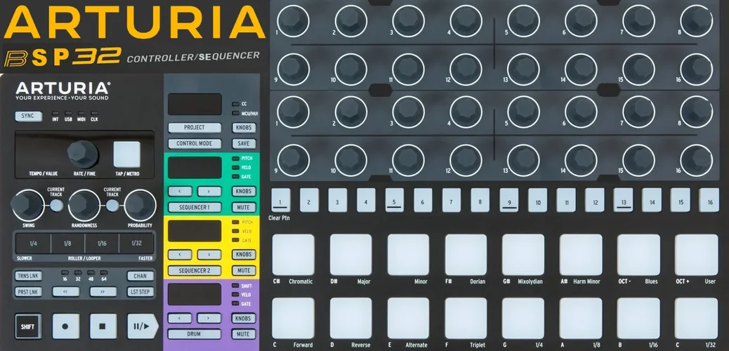Hit the C Forward pad

(294, 319)
